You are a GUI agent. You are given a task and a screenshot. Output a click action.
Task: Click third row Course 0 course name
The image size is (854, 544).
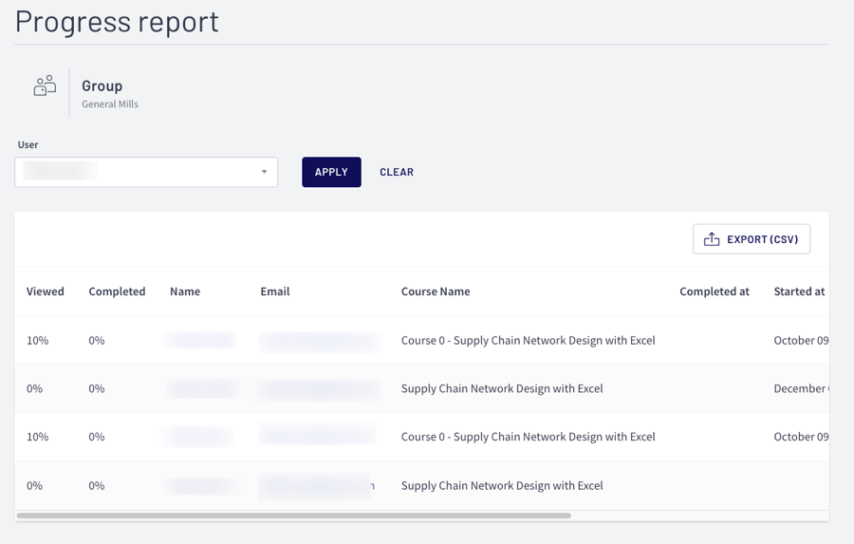tap(528, 437)
